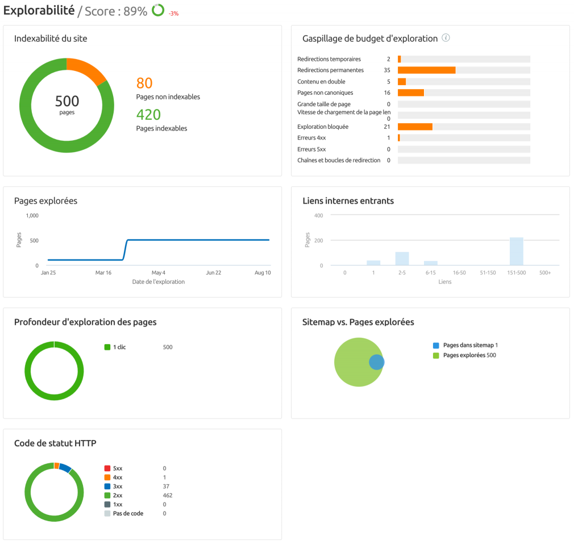
Task: Select the Pages non canoniques bar
Action: (411, 93)
